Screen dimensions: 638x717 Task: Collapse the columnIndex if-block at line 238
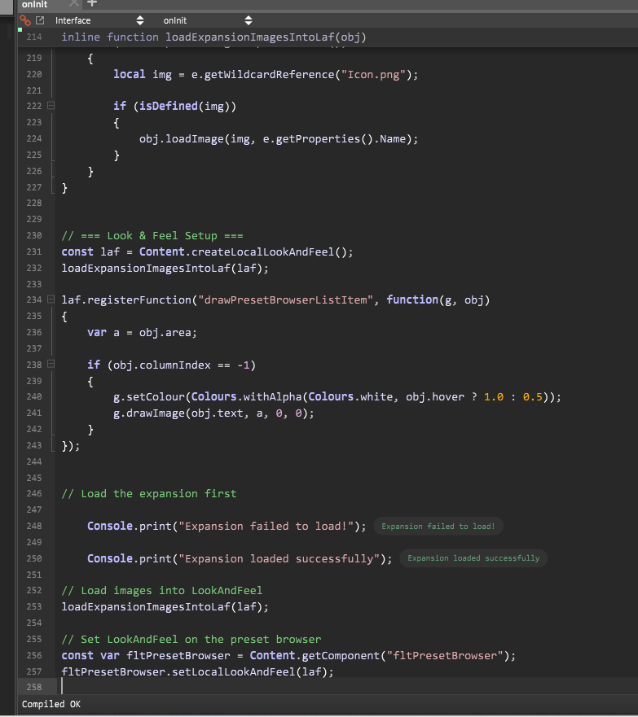[51, 365]
